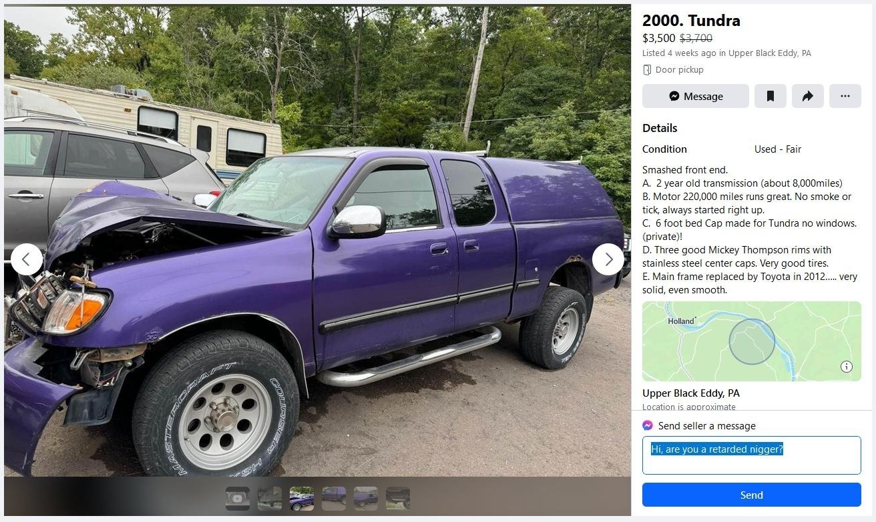This screenshot has height=522, width=876.
Task: Select the highlighted third thumbnail of the purple truck
Action: [302, 498]
